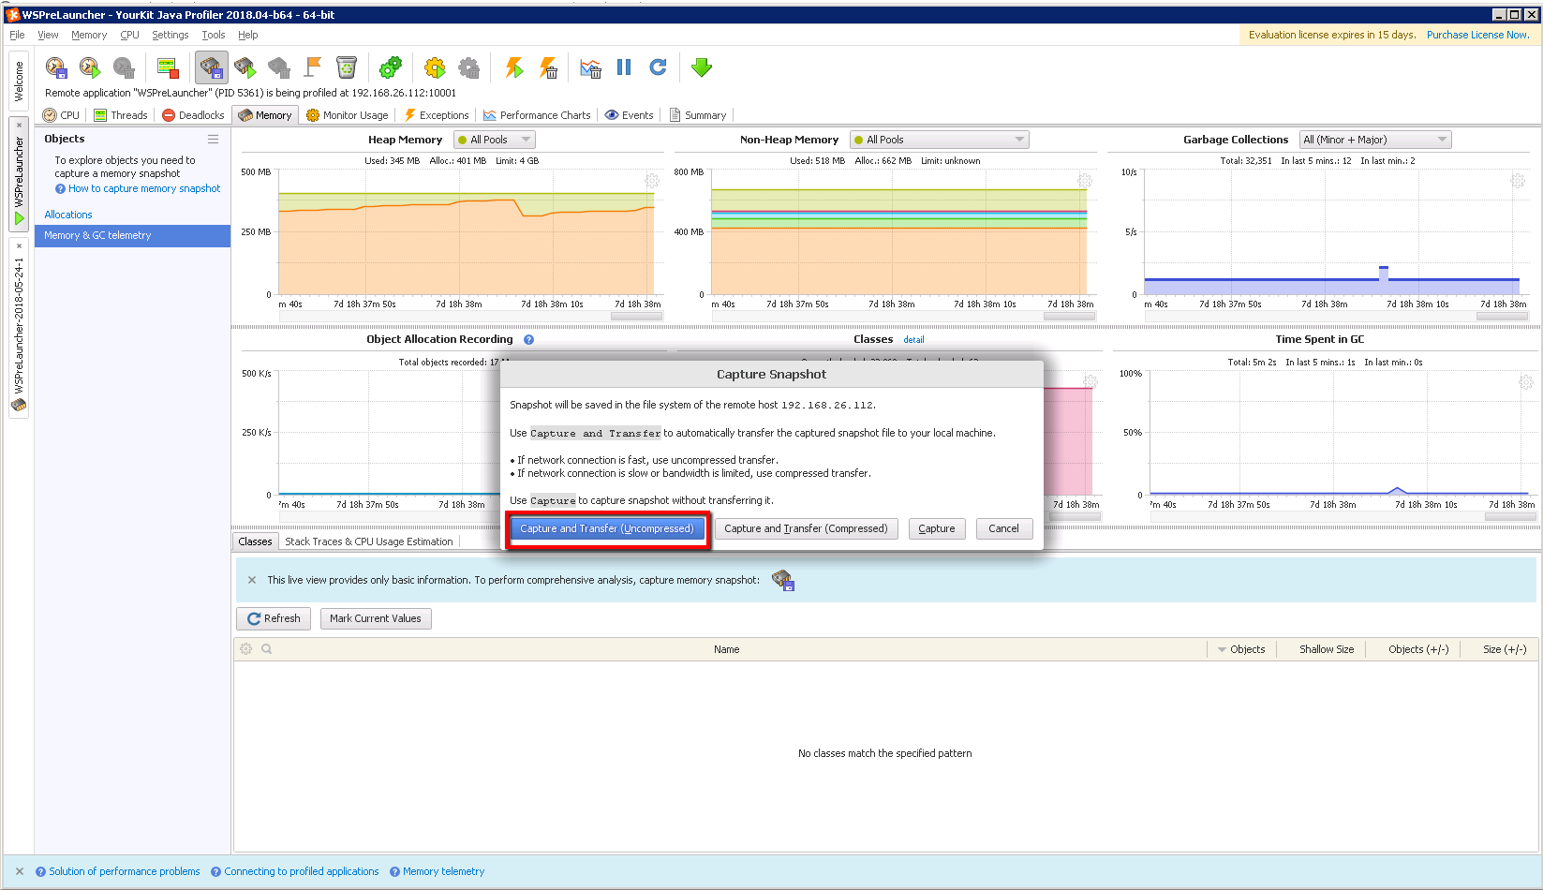Force garbage collection using the recycle bin icon
This screenshot has width=1543, height=890.
[x=346, y=67]
